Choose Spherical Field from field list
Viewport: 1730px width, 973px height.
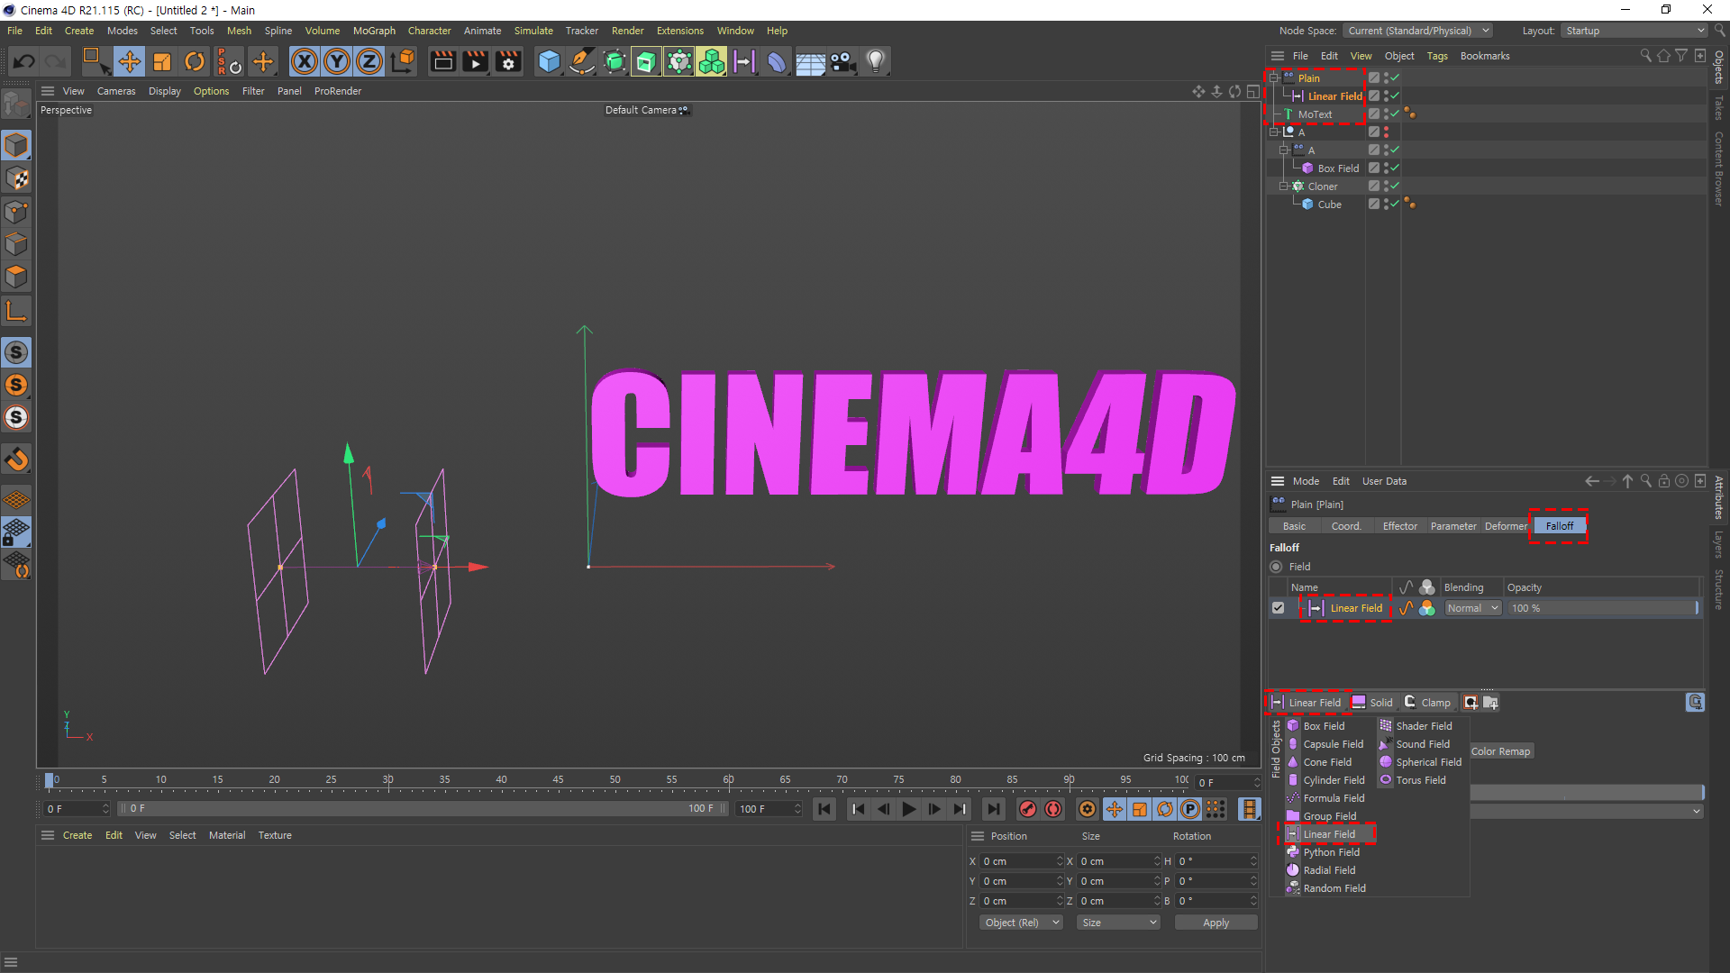(1428, 762)
